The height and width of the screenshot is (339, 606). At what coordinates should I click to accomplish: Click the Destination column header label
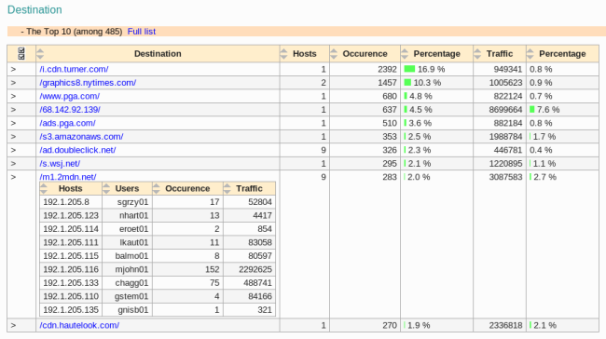point(158,54)
